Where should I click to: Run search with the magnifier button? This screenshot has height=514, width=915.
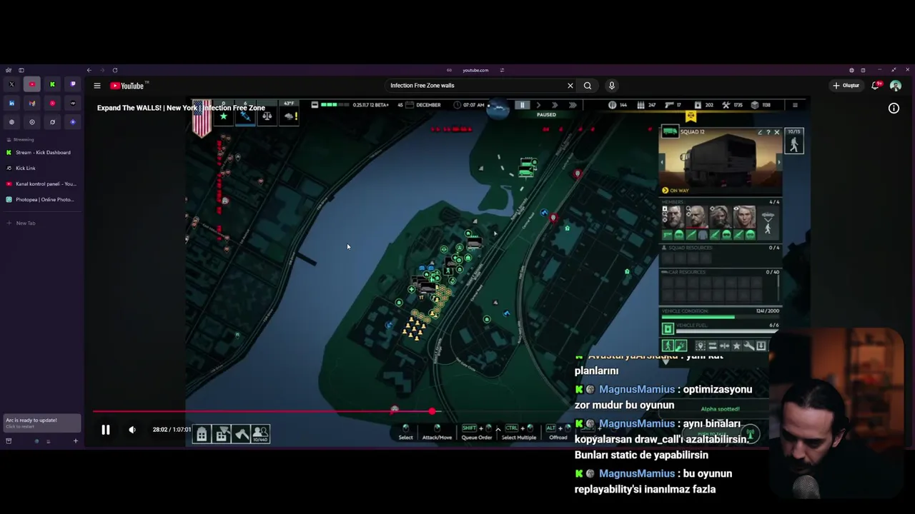click(588, 86)
